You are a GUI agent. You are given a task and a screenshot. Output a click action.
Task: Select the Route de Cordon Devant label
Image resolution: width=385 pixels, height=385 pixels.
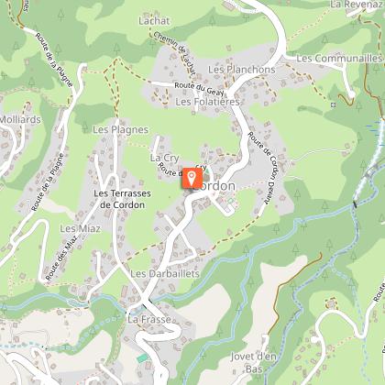[263, 168]
